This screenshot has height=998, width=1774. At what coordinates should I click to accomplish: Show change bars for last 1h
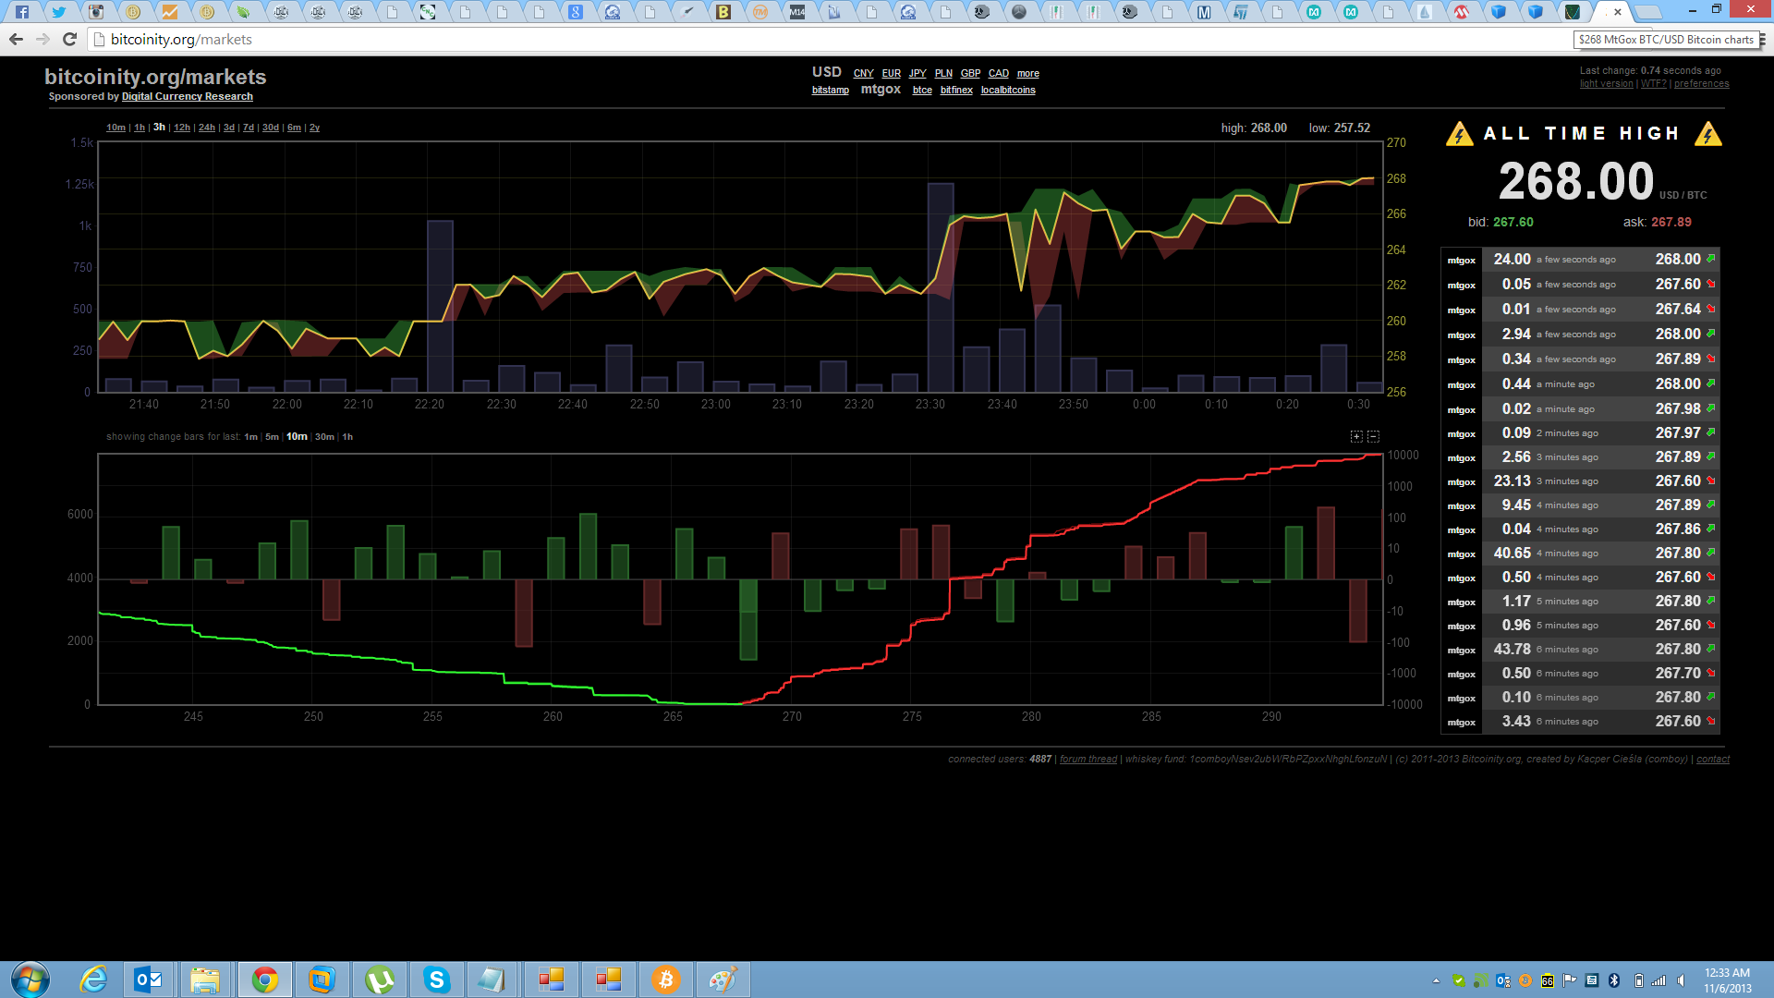pyautogui.click(x=347, y=437)
